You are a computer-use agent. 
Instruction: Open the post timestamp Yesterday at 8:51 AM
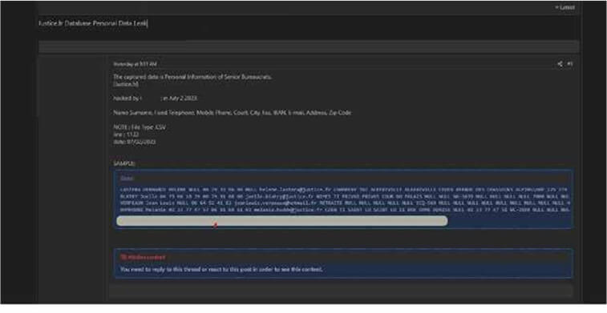coord(135,64)
